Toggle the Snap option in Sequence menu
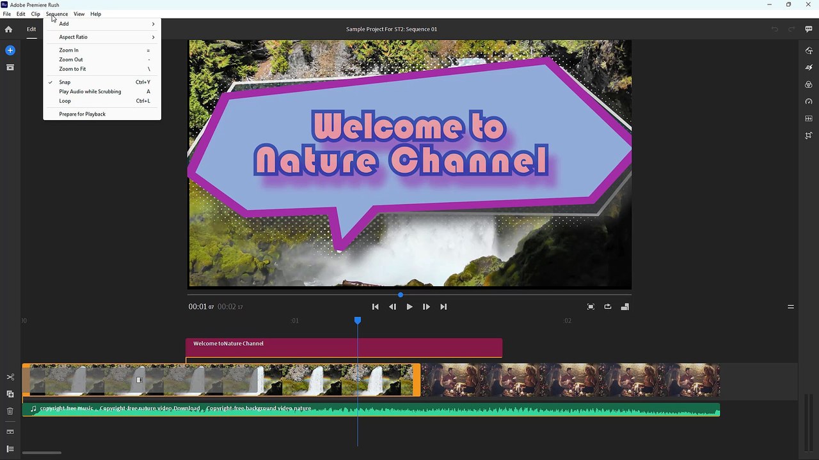The image size is (819, 460). click(102, 82)
